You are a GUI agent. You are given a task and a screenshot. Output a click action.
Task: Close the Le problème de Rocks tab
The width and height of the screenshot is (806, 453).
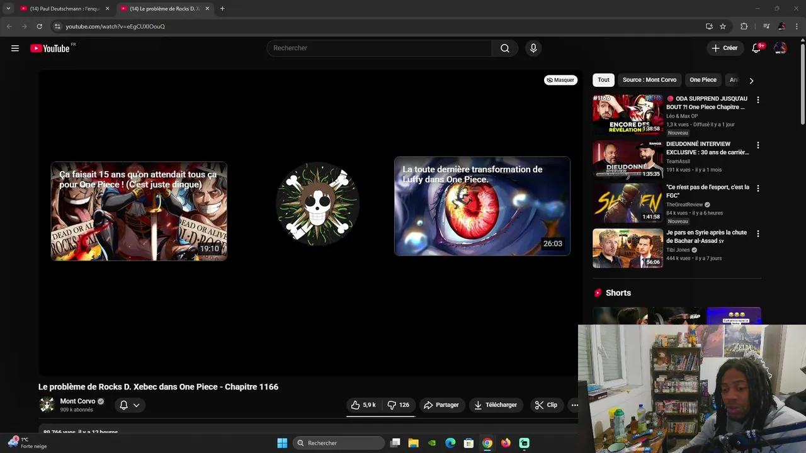[207, 9]
